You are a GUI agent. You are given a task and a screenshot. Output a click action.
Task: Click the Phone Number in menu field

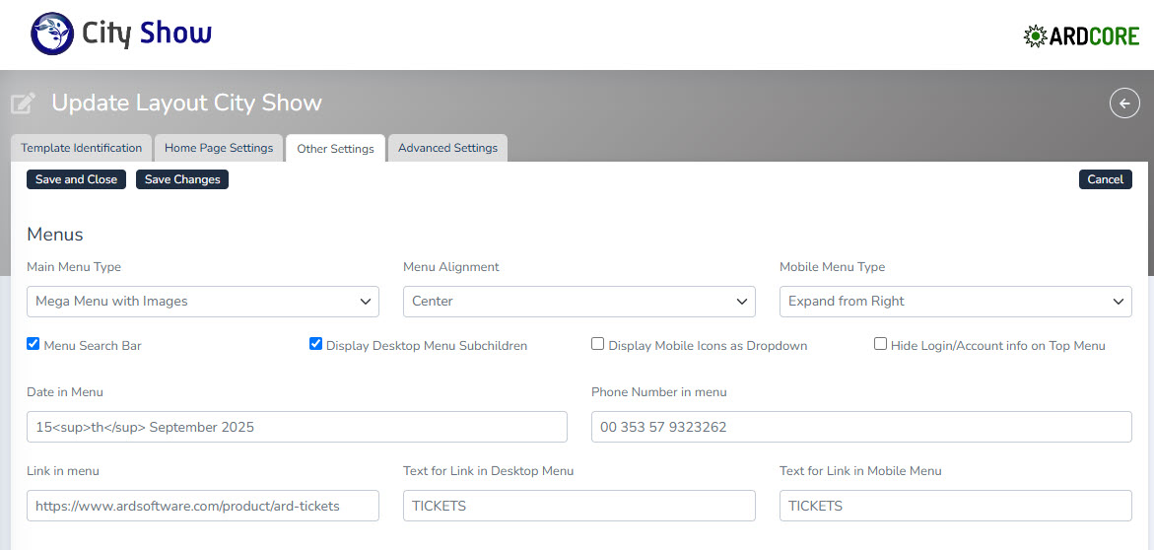861,427
